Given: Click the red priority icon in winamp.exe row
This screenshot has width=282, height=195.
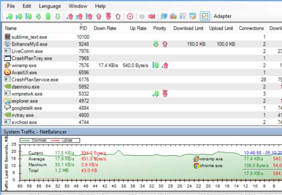Looking at the screenshot, I should point(165,66).
